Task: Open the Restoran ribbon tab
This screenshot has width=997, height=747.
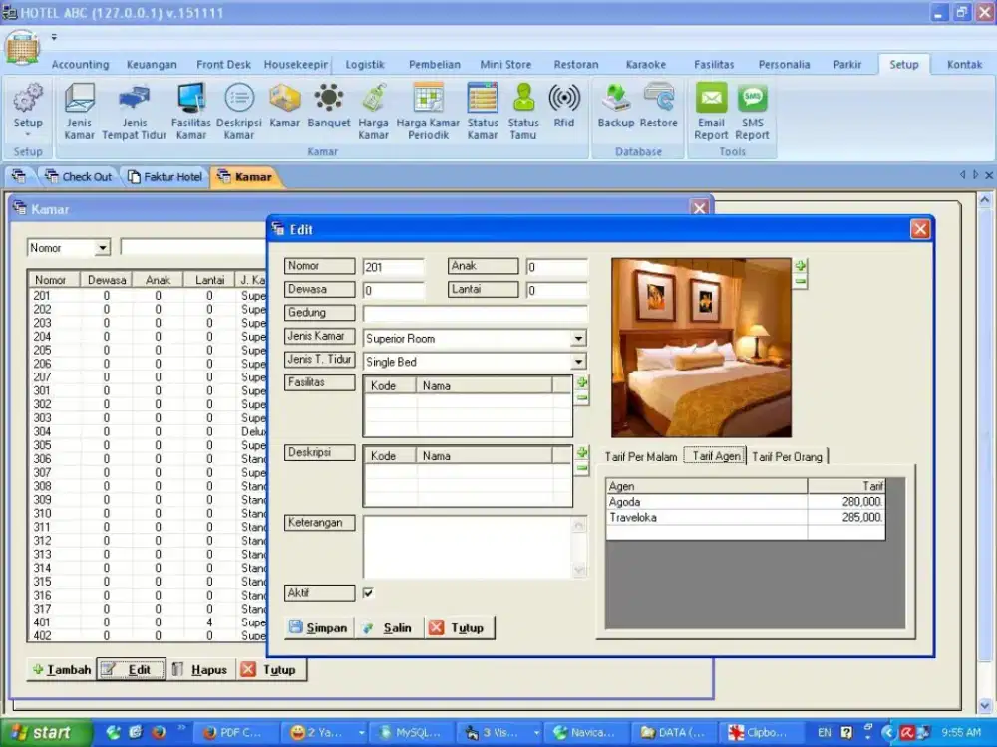Action: 576,64
